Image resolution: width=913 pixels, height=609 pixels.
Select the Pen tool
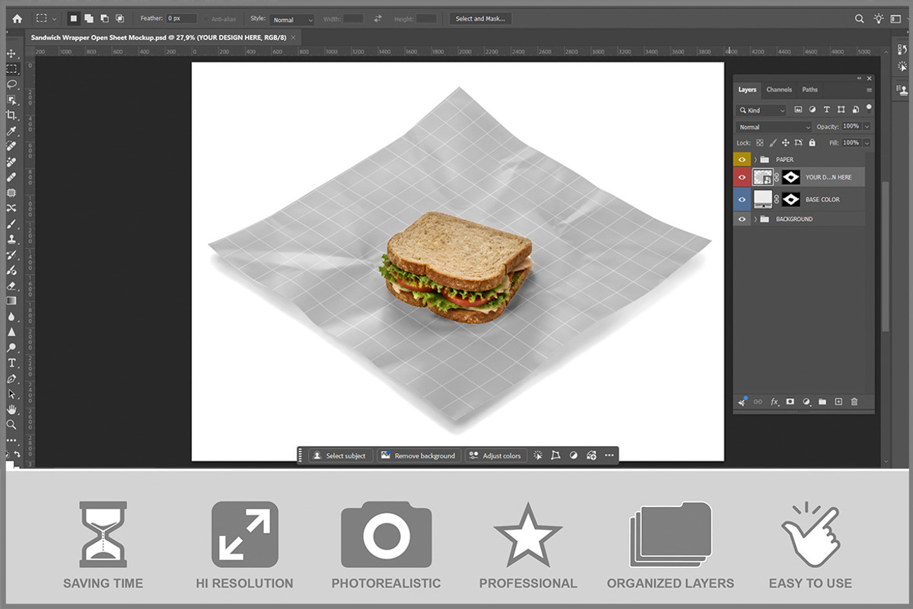coord(11,378)
